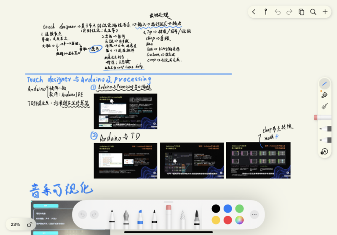The height and width of the screenshot is (235, 337).
Task: Add new item with plus icon
Action: click(325, 12)
